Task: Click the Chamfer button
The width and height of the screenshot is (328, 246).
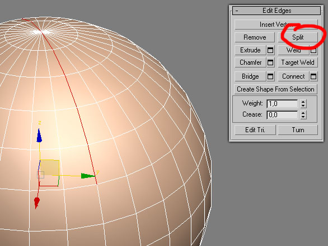Action: [250, 62]
